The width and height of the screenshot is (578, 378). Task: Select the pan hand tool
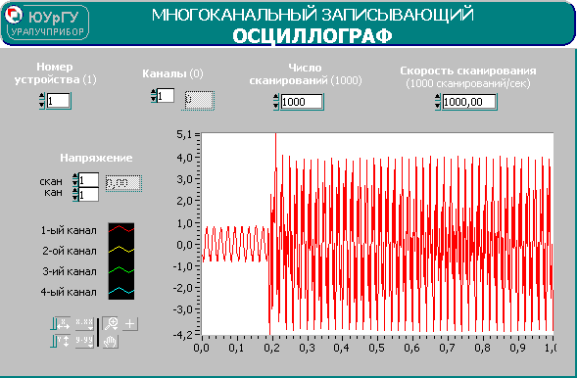pyautogui.click(x=111, y=342)
